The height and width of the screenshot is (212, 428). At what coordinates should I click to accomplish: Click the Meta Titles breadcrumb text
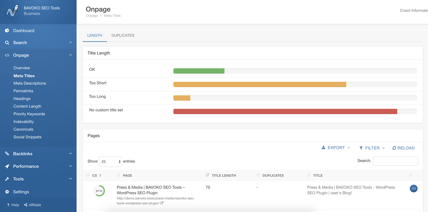click(x=112, y=16)
